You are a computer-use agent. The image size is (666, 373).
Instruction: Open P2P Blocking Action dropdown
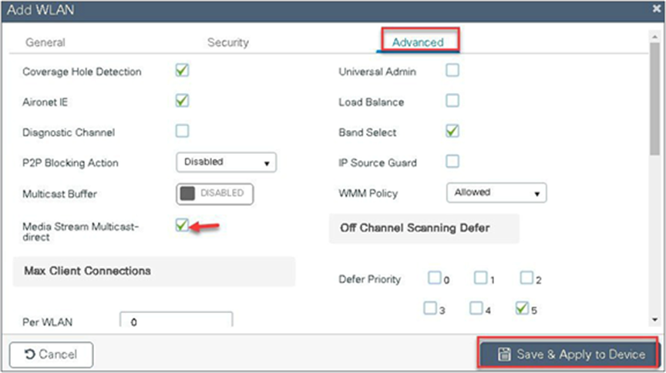pyautogui.click(x=226, y=162)
